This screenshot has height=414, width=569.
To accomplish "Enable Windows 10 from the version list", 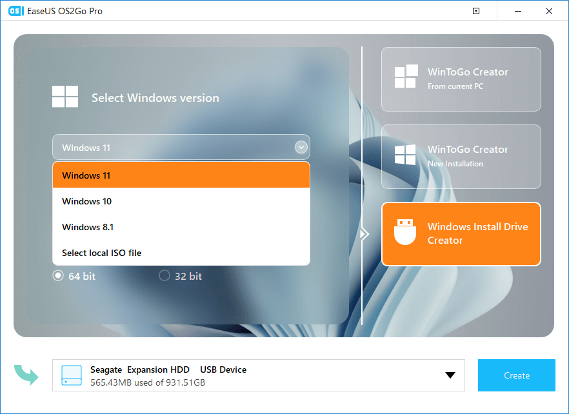I will click(x=86, y=201).
